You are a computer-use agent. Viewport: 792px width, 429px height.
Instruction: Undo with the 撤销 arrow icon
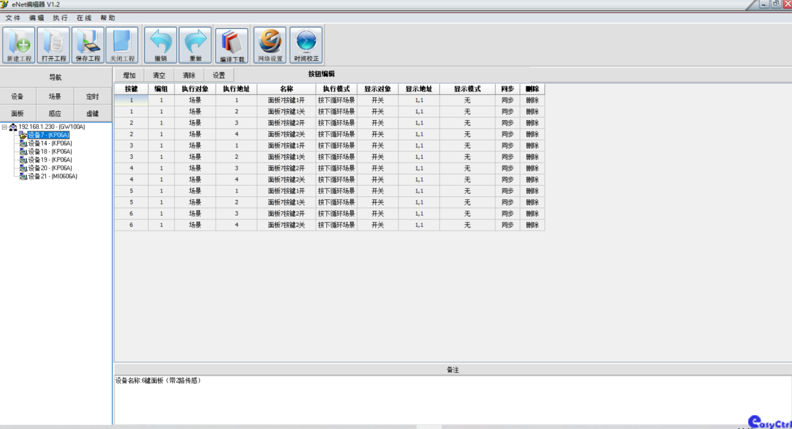coord(161,45)
